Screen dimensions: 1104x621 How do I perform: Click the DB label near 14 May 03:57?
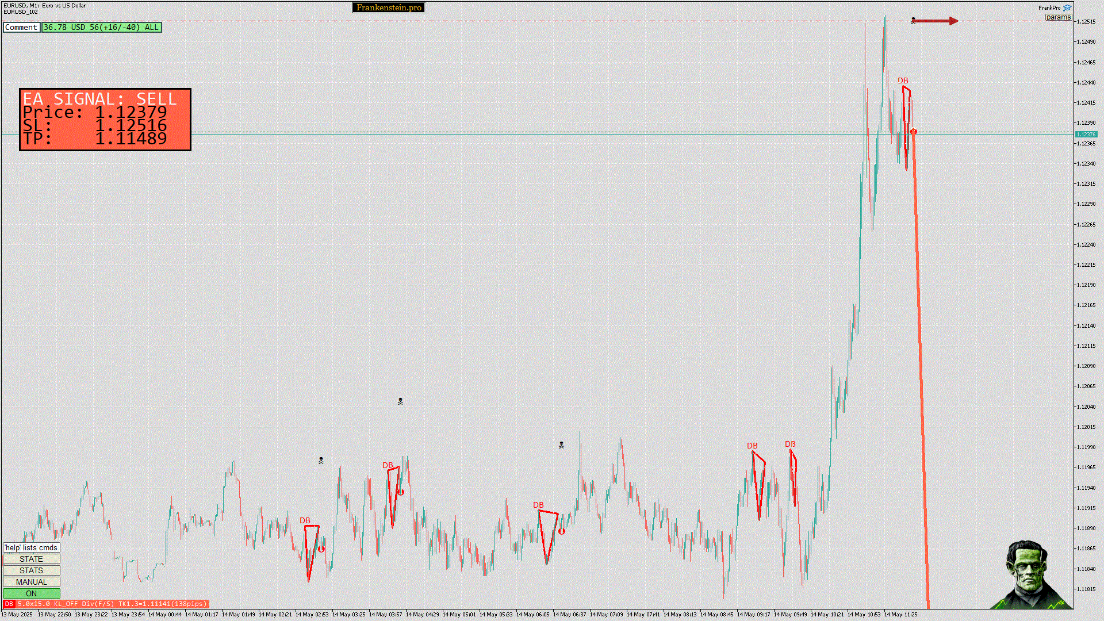(x=388, y=465)
